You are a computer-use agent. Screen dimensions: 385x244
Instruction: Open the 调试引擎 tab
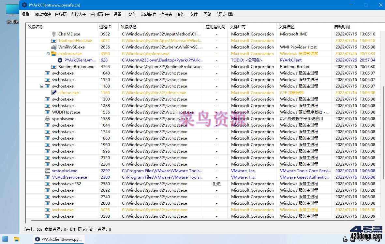(x=224, y=14)
